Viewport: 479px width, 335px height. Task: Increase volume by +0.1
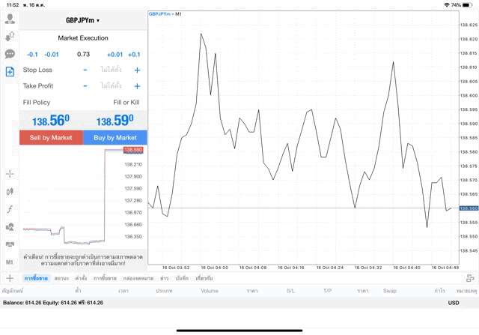point(134,55)
